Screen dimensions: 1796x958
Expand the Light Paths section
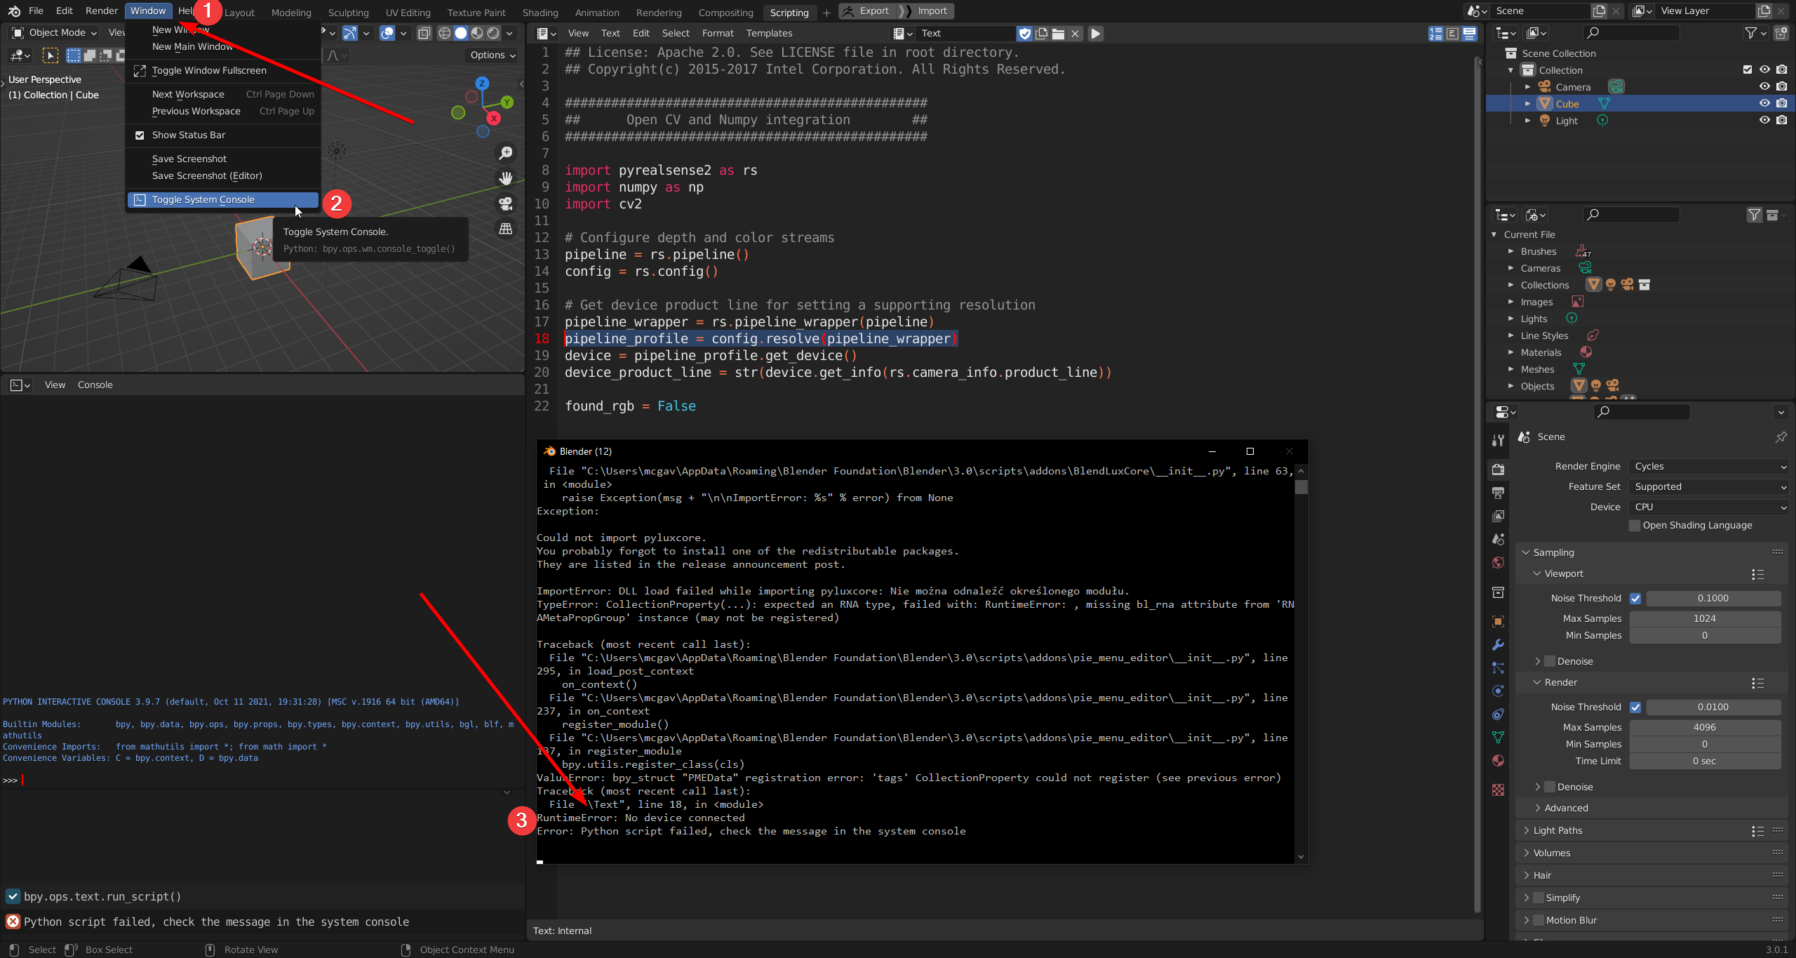[x=1559, y=830]
